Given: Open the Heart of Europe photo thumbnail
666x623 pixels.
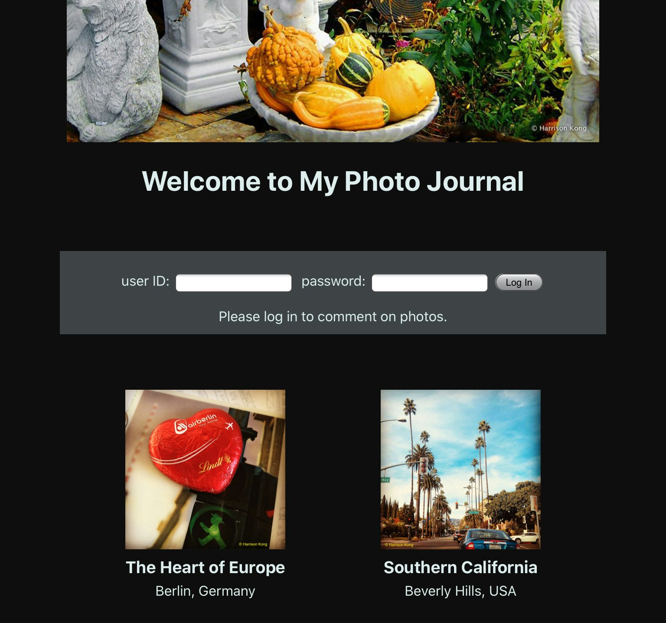Looking at the screenshot, I should pyautogui.click(x=205, y=470).
